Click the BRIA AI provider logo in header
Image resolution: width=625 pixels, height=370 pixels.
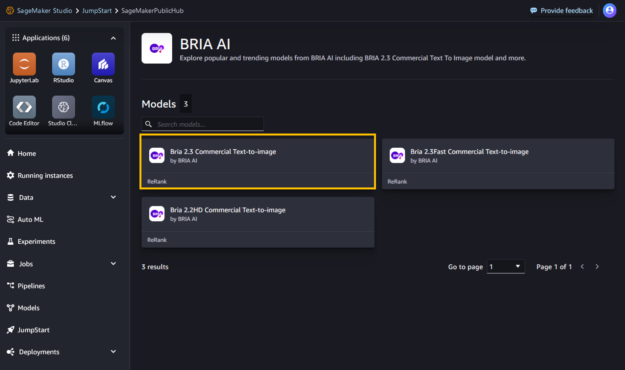(x=157, y=48)
